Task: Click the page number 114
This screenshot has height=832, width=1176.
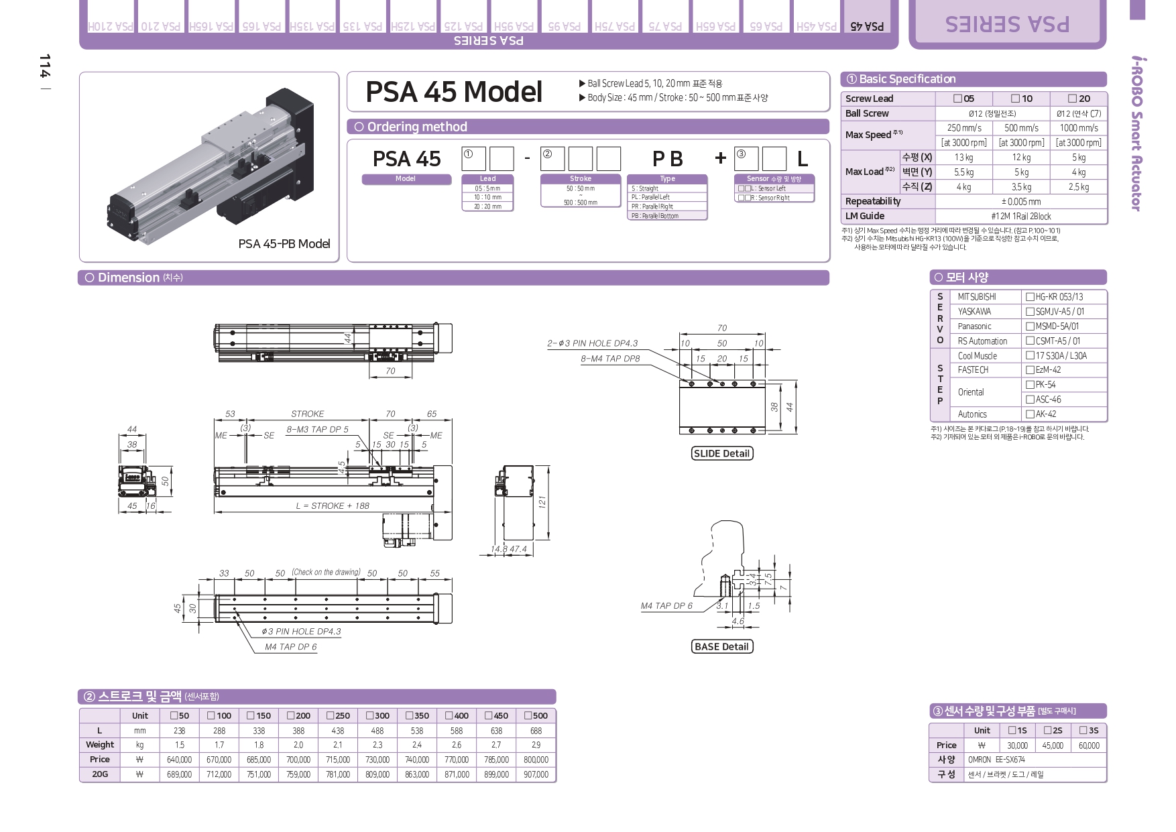Action: tap(44, 66)
